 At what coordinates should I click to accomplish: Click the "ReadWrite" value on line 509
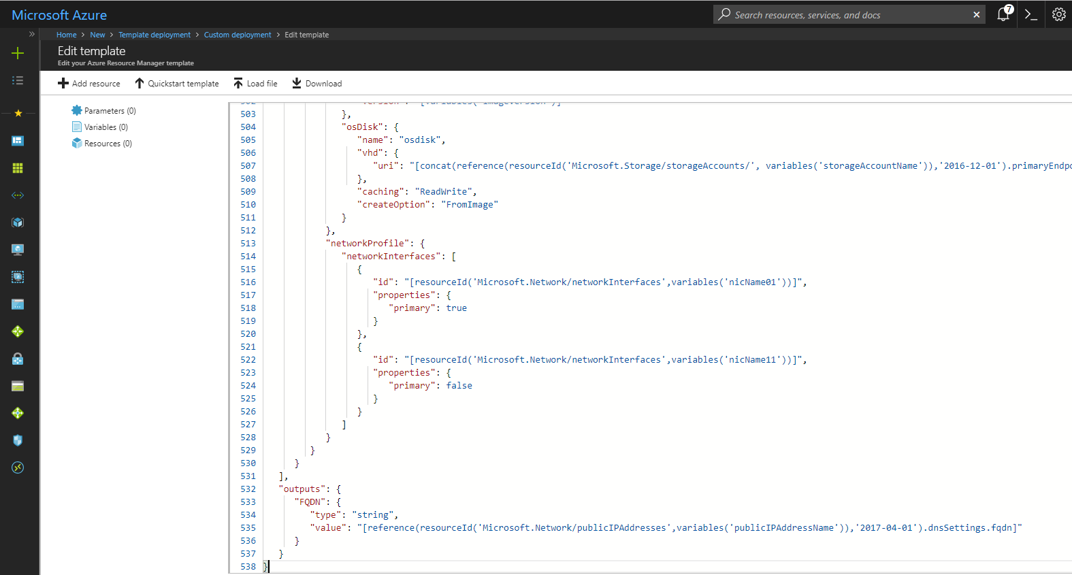click(443, 192)
